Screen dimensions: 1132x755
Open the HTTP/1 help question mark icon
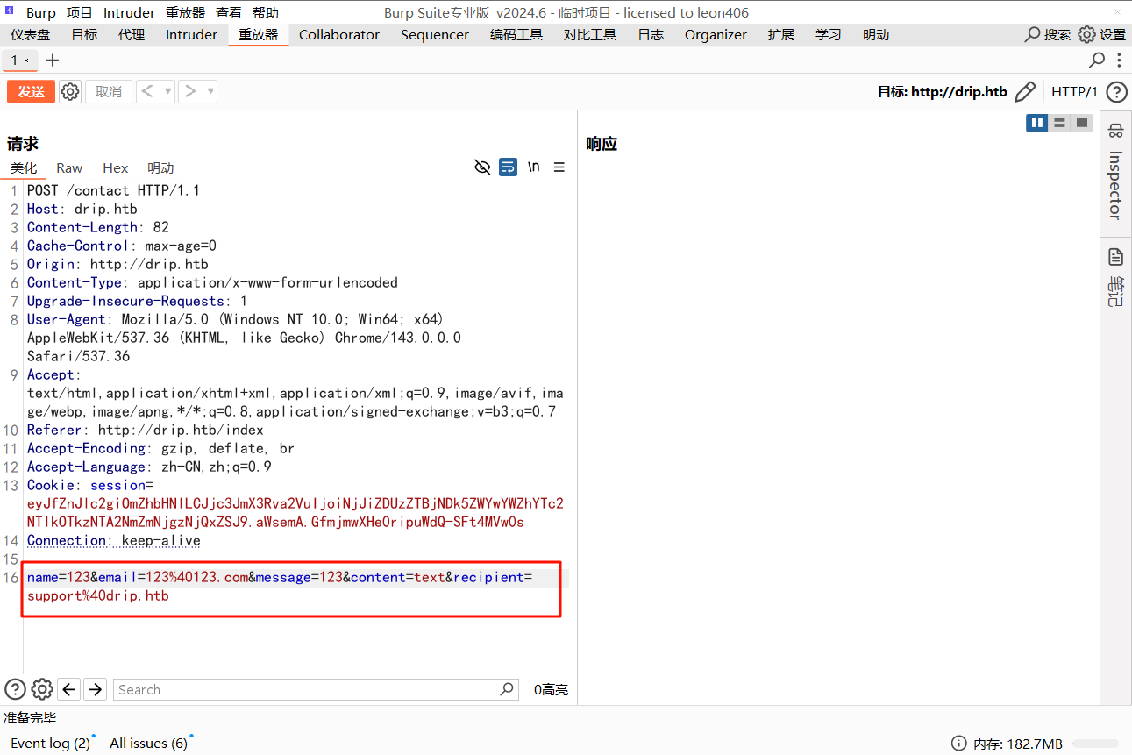[x=1116, y=91]
